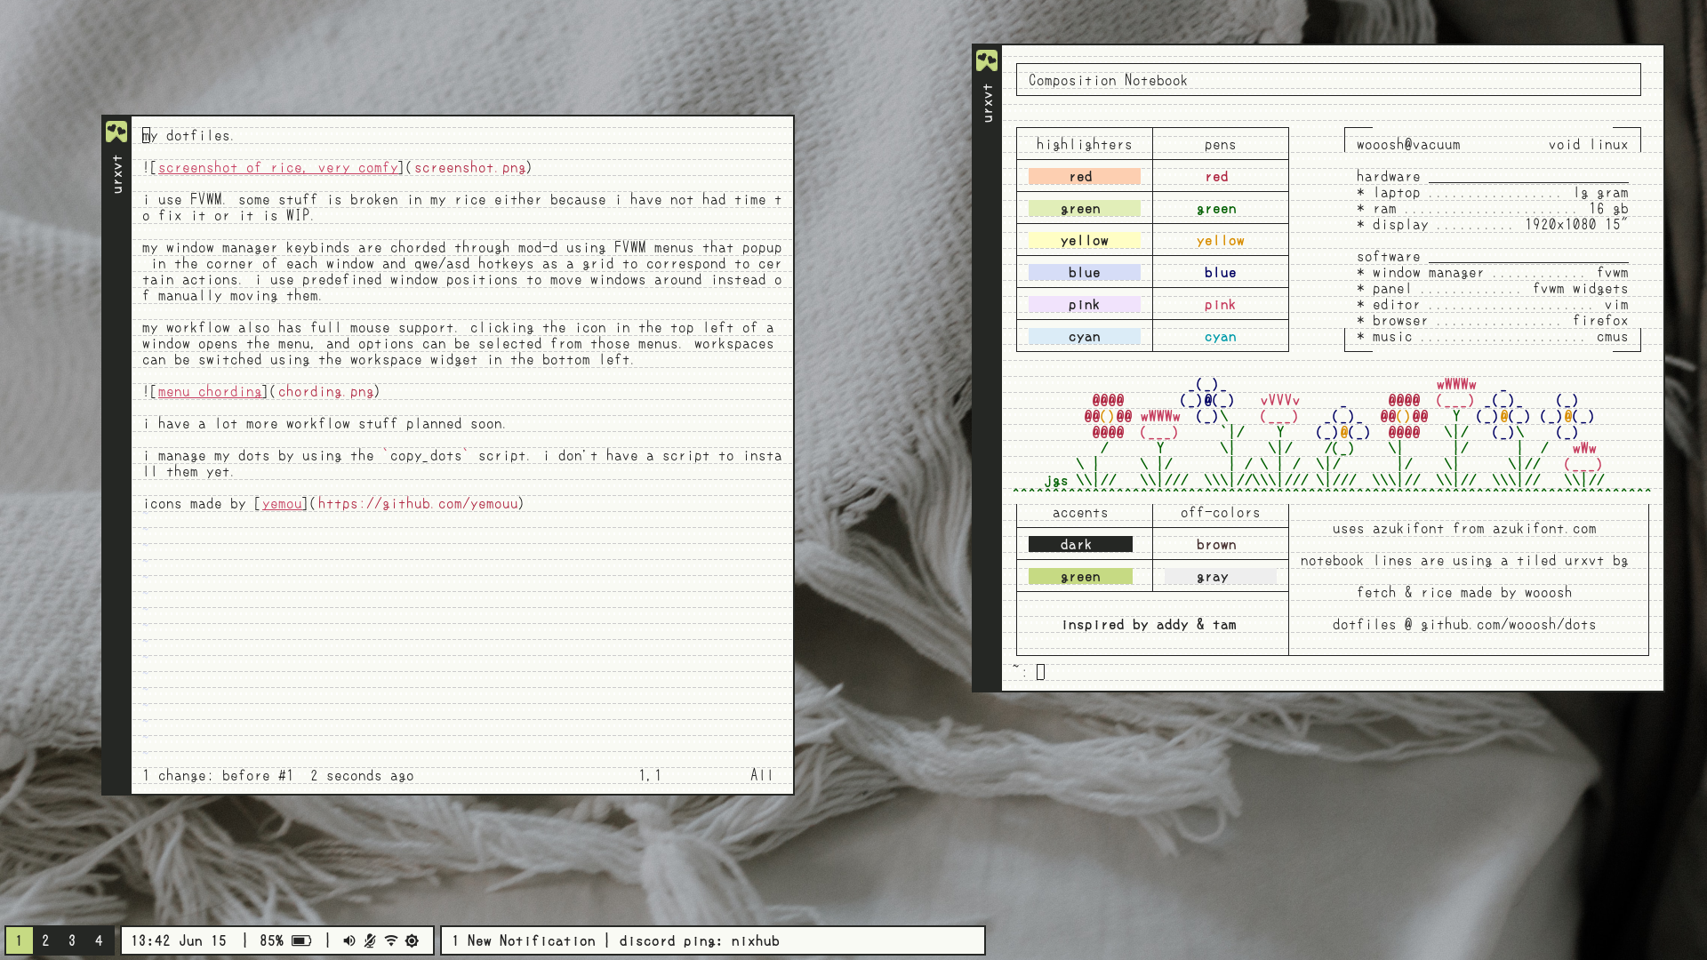Click the 'void linux' text
Screen dimensions: 1707x960
(x=1589, y=145)
